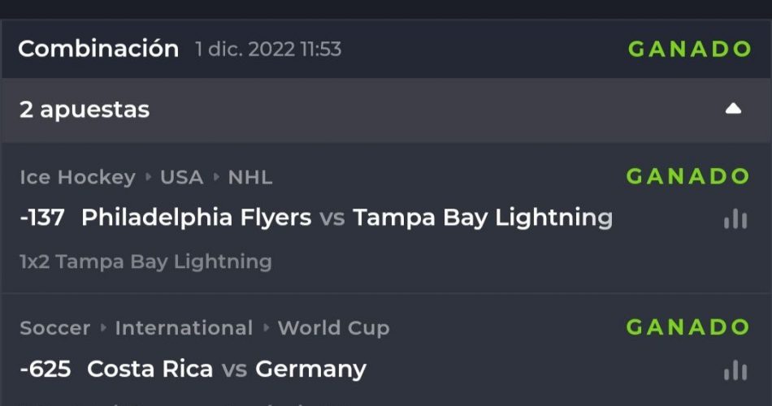Click the GANADO label on World Cup bet

click(688, 327)
